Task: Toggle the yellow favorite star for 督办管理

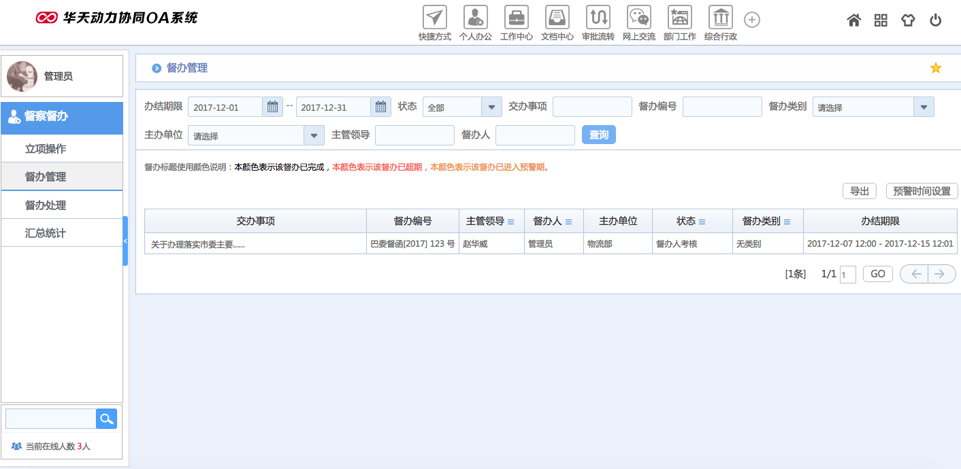Action: (x=935, y=68)
